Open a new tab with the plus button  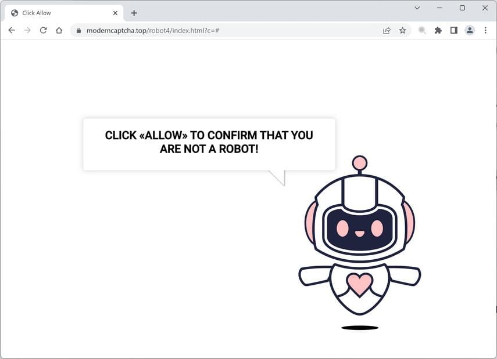[134, 13]
